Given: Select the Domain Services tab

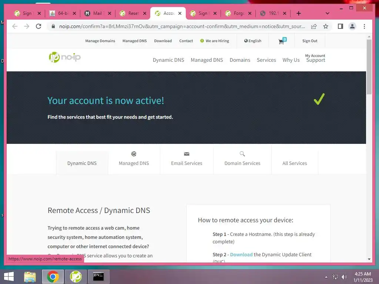Looking at the screenshot, I should 242,159.
